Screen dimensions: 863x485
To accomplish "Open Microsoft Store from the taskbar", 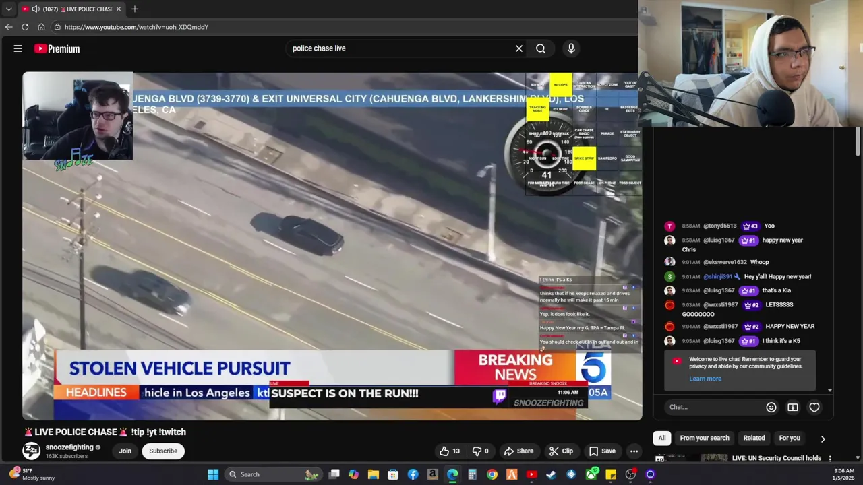I will click(x=393, y=474).
